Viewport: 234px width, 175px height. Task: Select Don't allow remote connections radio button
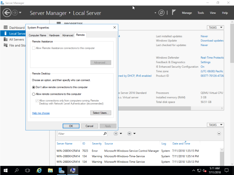pos(34,87)
